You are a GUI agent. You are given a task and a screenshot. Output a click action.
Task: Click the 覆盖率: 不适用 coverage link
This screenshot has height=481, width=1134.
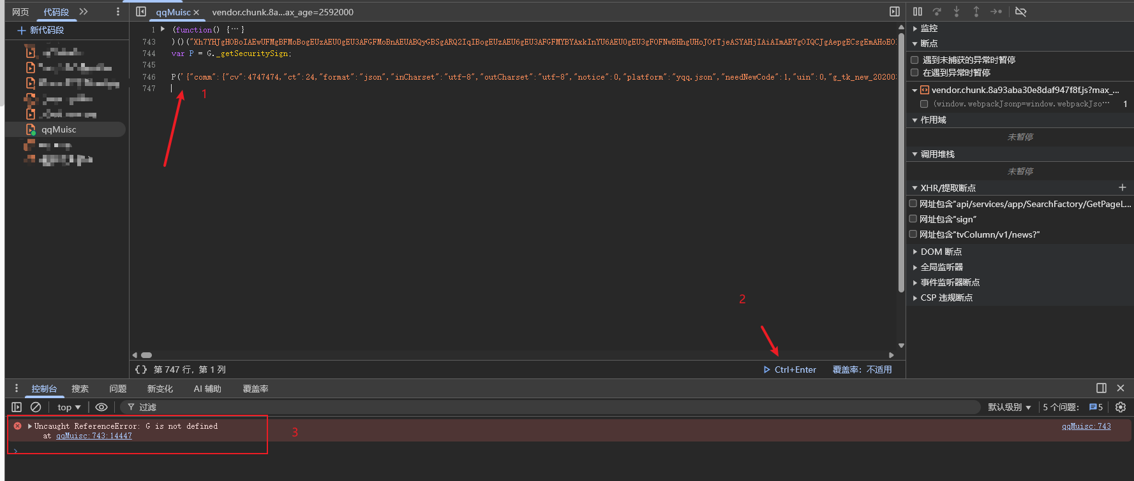862,370
